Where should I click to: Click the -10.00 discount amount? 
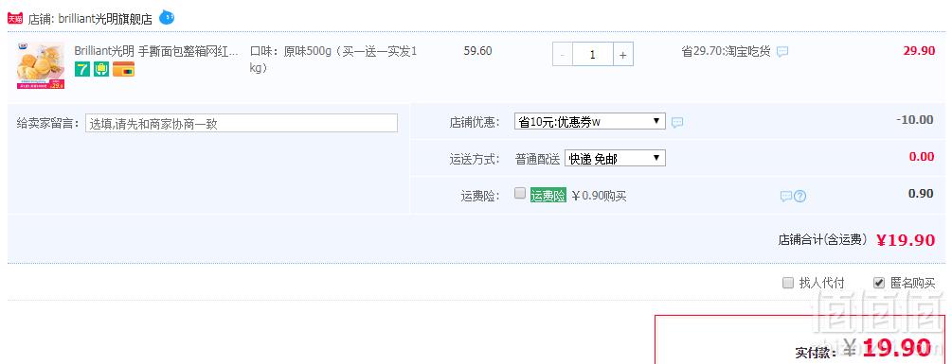point(915,120)
